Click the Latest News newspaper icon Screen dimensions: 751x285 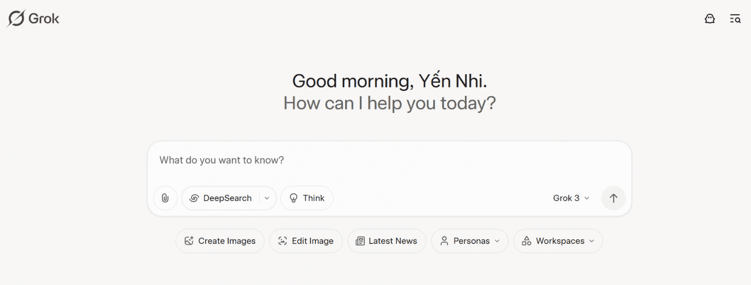click(x=360, y=241)
